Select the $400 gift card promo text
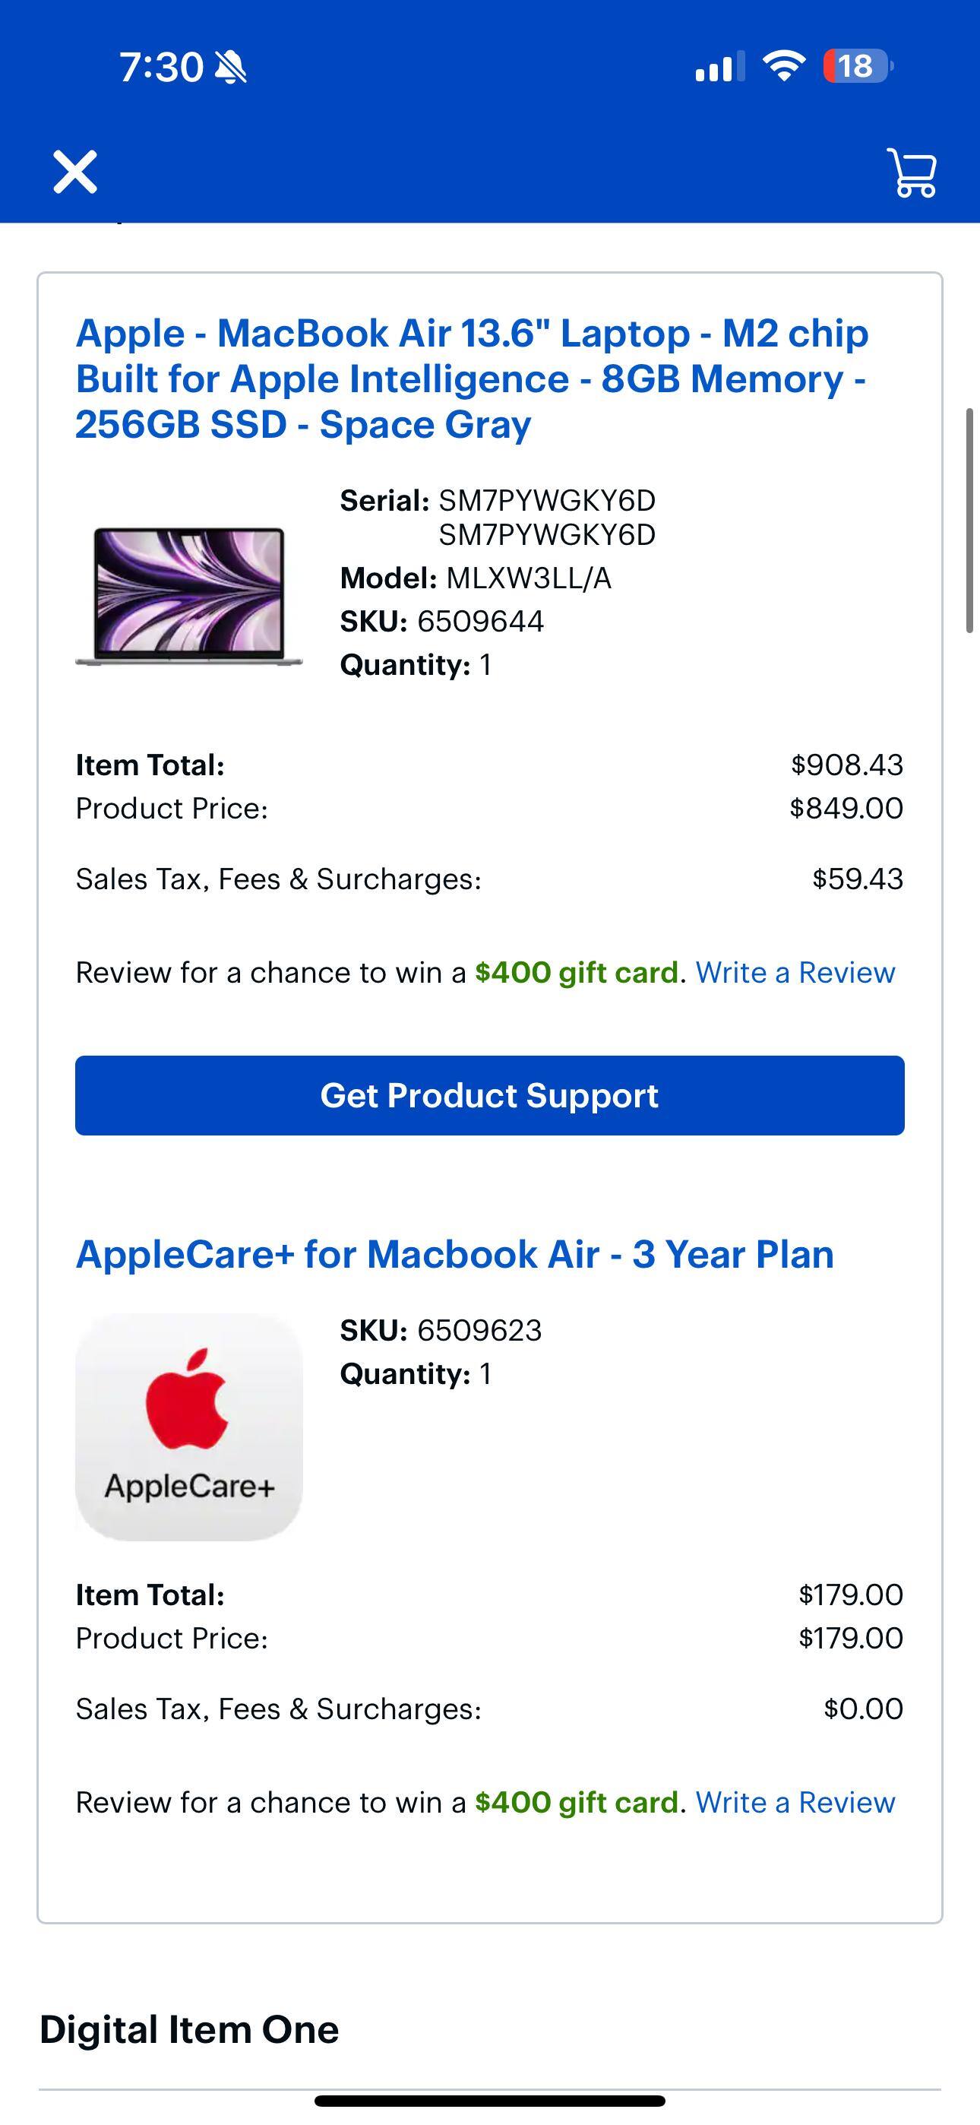980x2125 pixels. [575, 973]
